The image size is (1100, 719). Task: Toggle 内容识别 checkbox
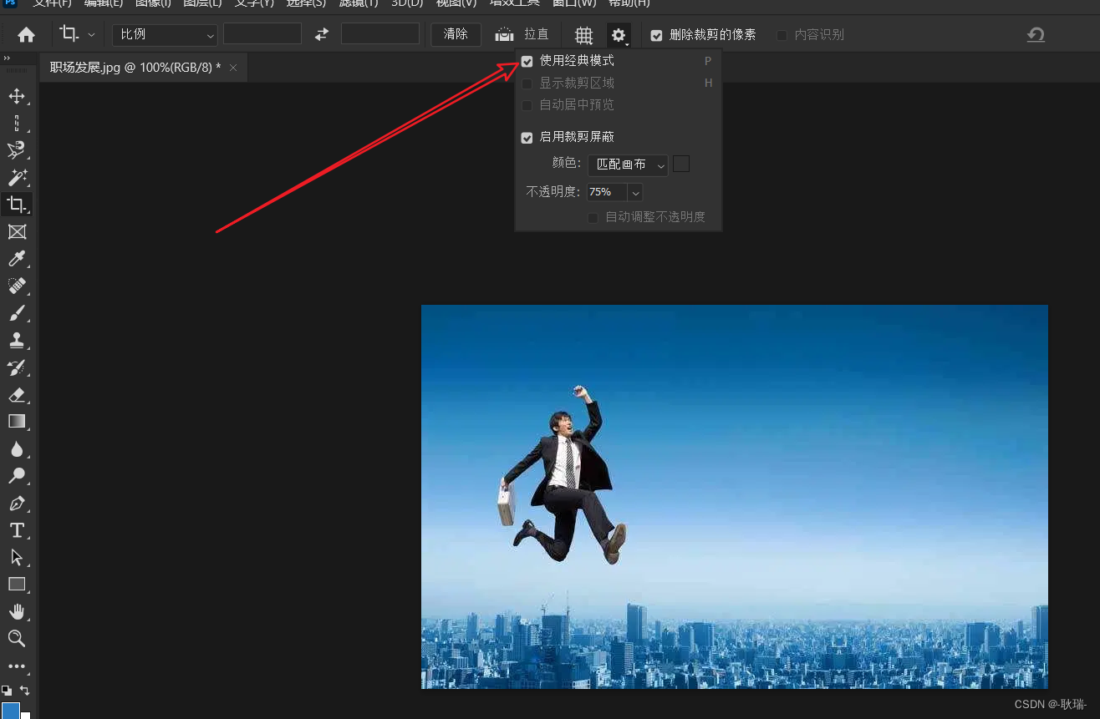(x=782, y=35)
